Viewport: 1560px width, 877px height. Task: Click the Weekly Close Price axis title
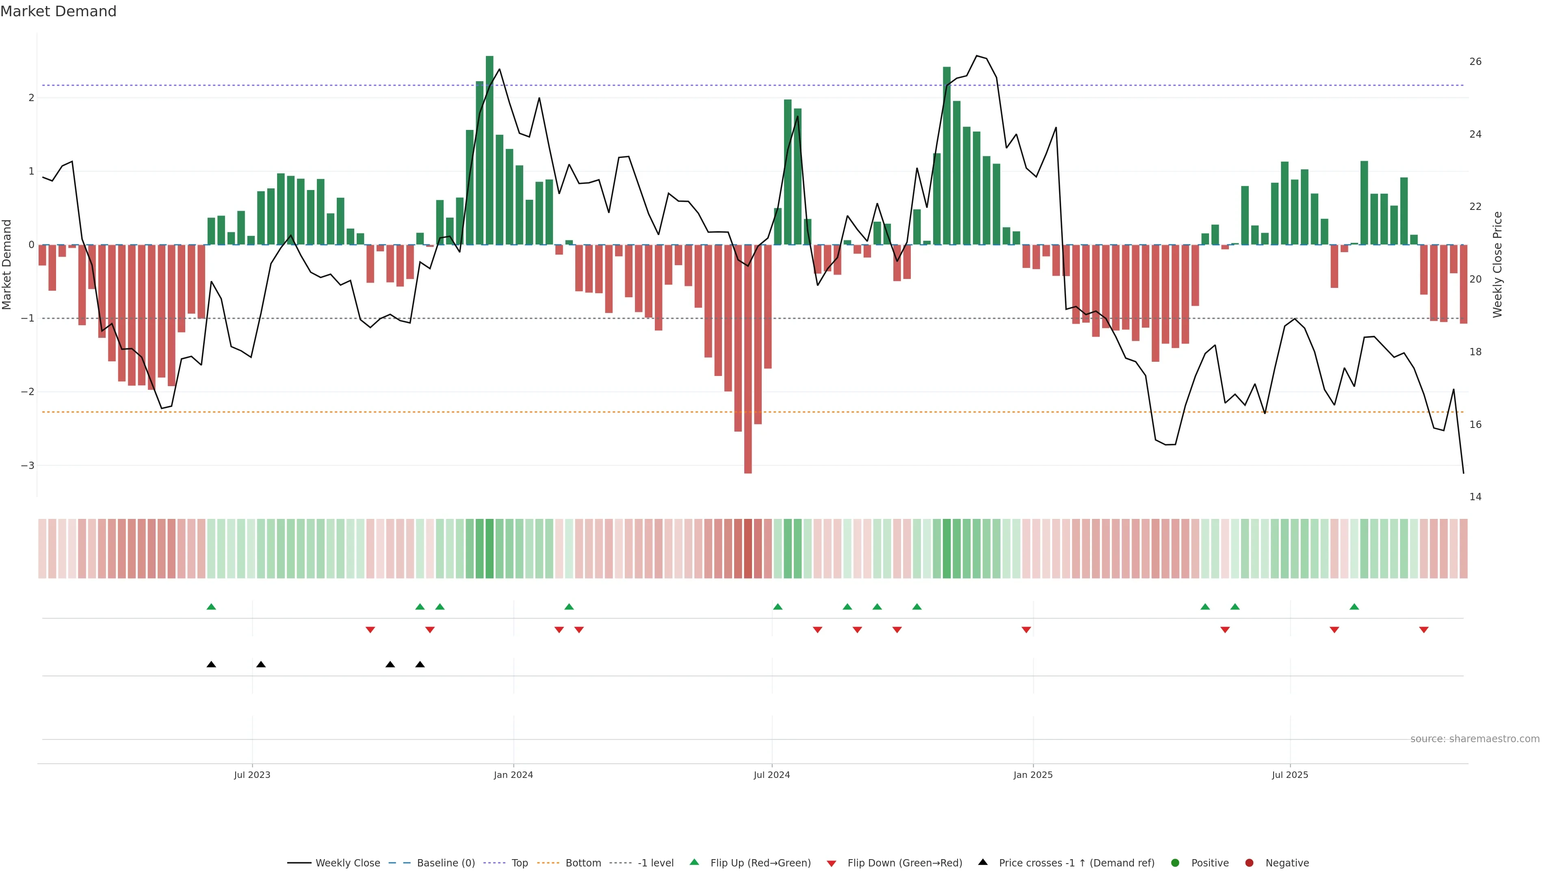tap(1497, 264)
